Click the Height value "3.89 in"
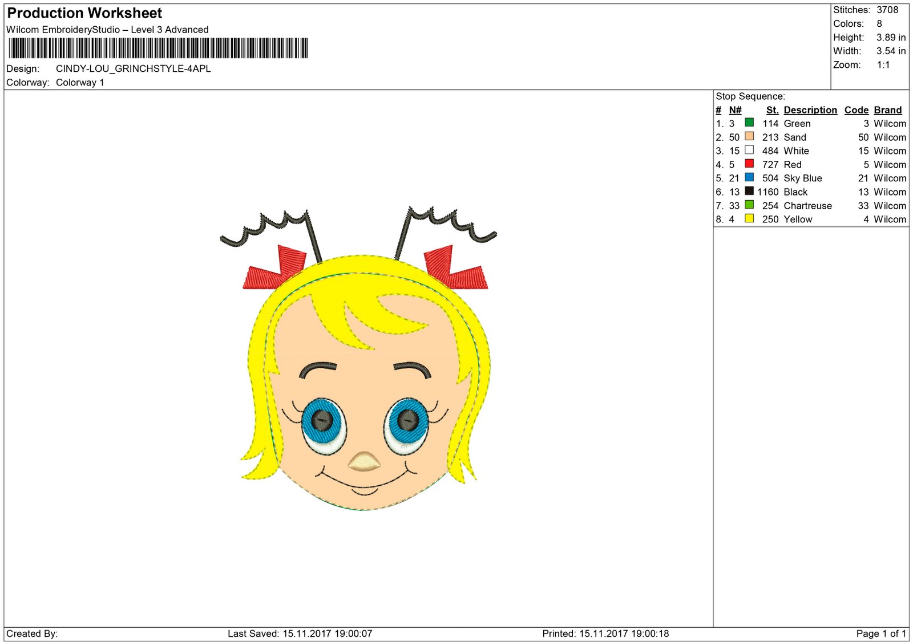The image size is (913, 642). coord(891,38)
